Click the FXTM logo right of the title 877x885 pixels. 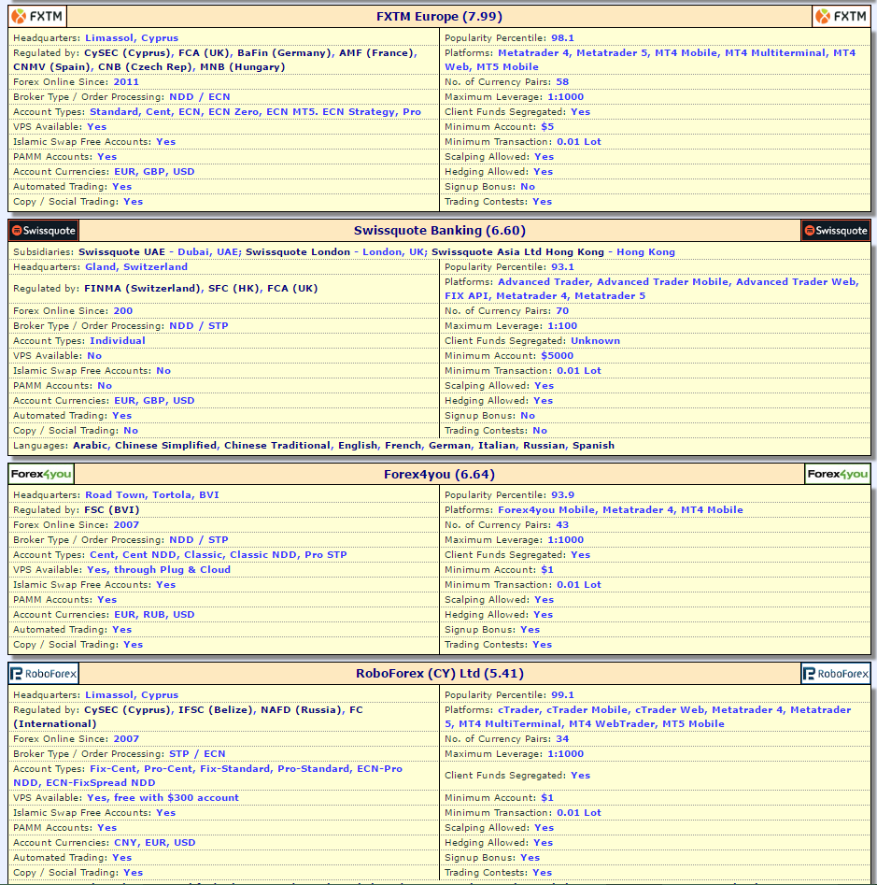[x=841, y=17]
